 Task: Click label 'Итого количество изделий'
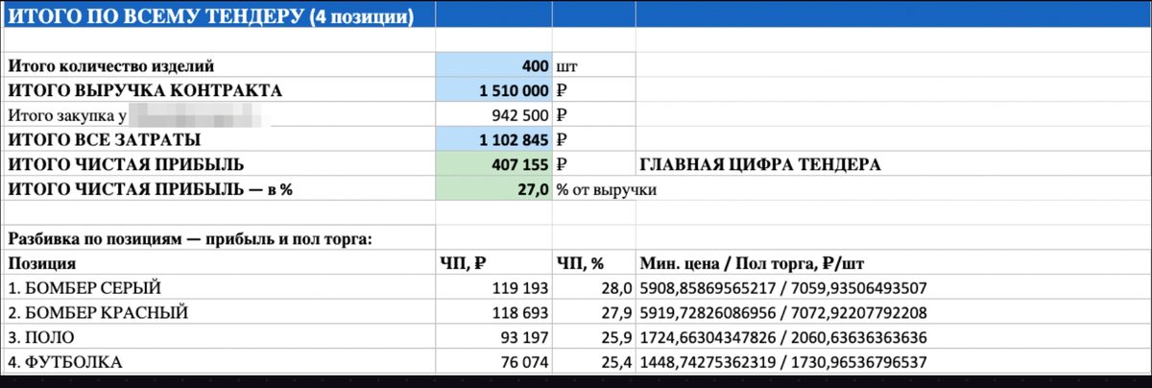(x=111, y=66)
